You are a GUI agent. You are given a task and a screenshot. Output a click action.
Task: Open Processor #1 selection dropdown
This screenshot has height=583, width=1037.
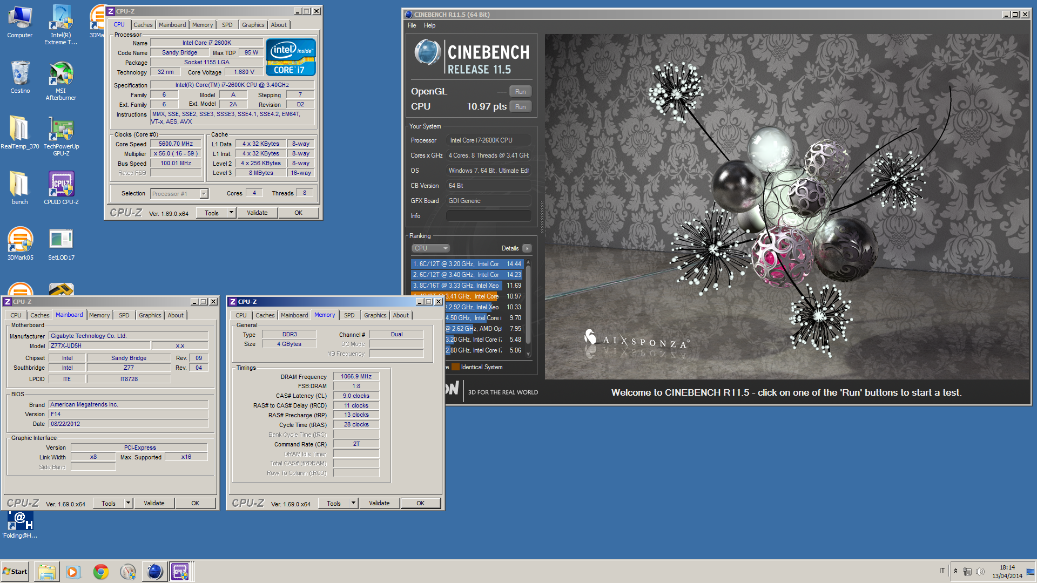(204, 194)
